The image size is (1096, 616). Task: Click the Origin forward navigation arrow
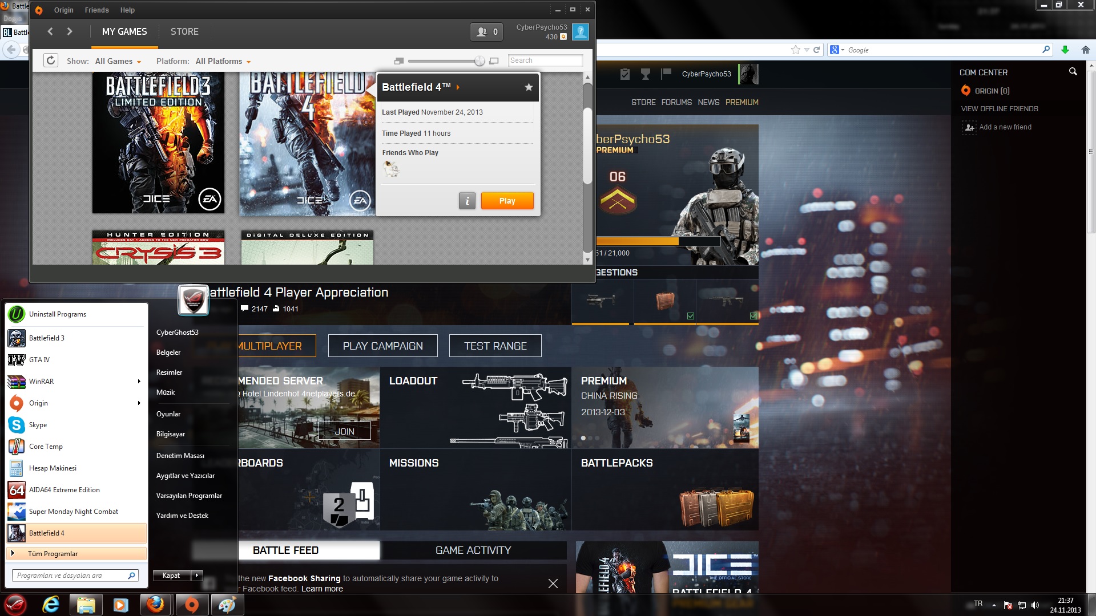point(70,31)
